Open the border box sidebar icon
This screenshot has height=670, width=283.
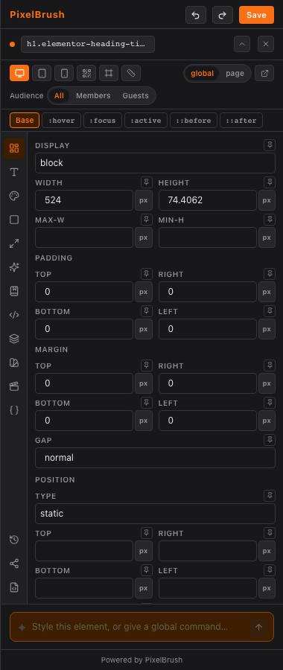coord(14,220)
